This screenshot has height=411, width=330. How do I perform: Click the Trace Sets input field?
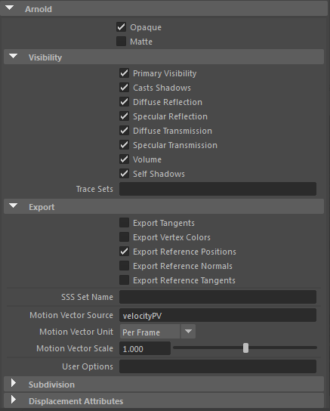[218, 189]
